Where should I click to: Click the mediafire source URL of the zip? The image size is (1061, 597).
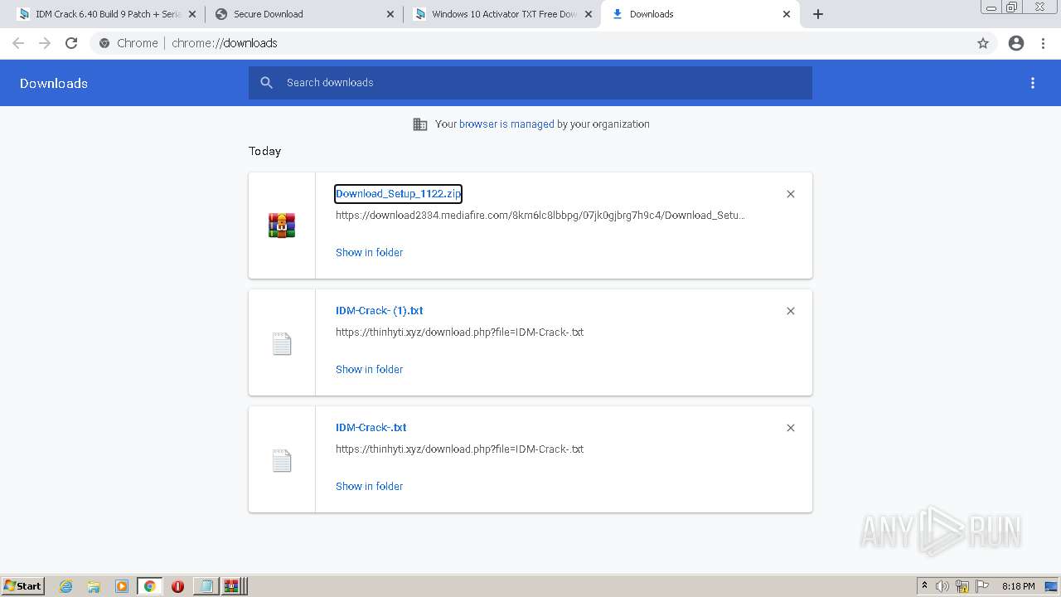coord(540,216)
